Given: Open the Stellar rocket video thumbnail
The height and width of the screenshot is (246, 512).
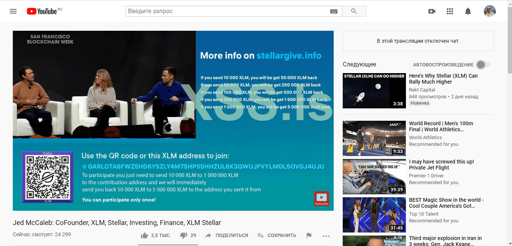Looking at the screenshot, I should [x=374, y=91].
